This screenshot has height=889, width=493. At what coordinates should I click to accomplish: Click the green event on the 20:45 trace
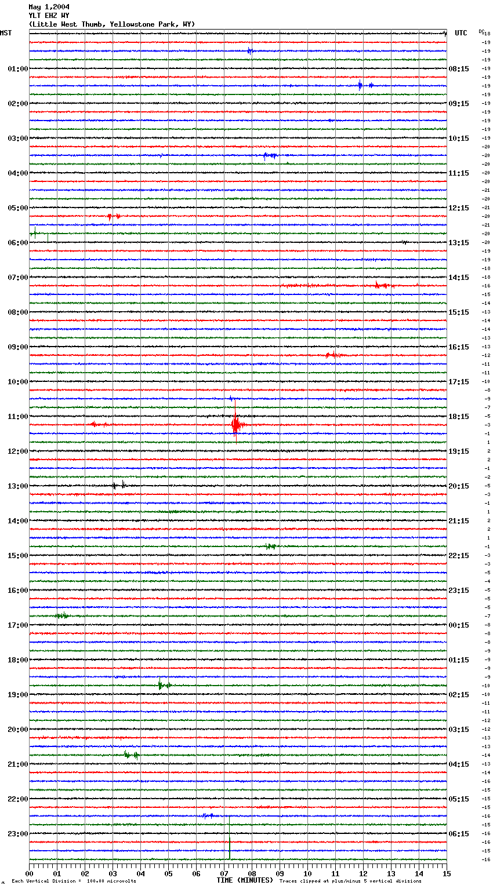tap(131, 755)
